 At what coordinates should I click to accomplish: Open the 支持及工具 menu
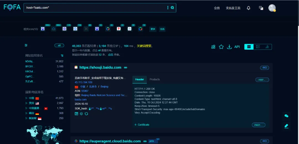[x=233, y=8]
